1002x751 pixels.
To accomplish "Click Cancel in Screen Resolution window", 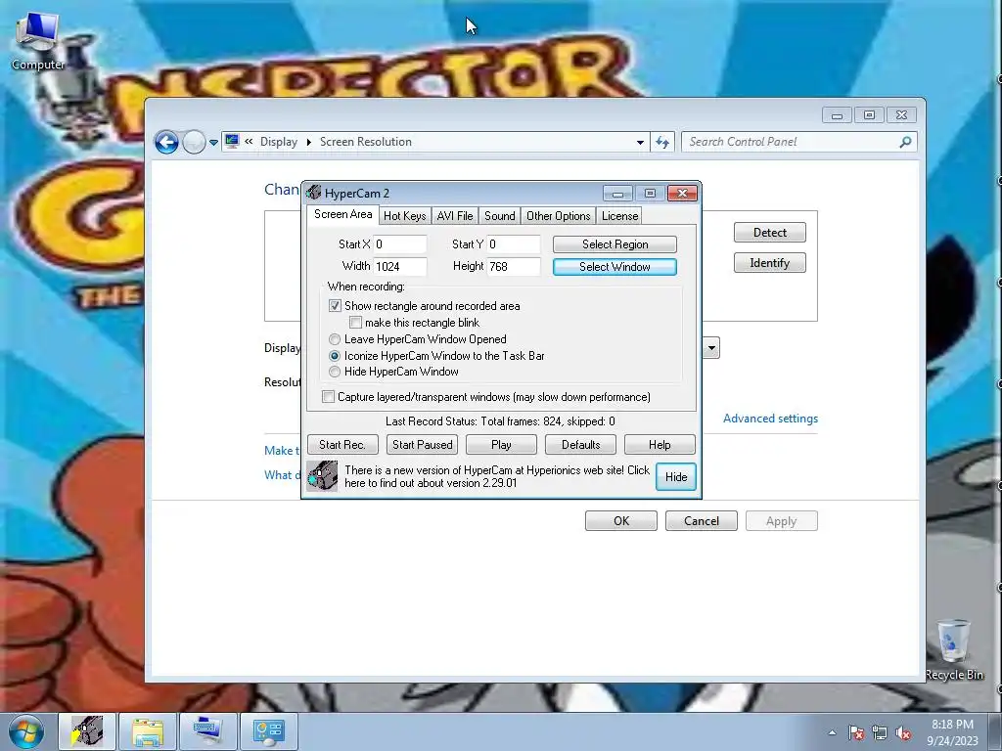I will 701,521.
